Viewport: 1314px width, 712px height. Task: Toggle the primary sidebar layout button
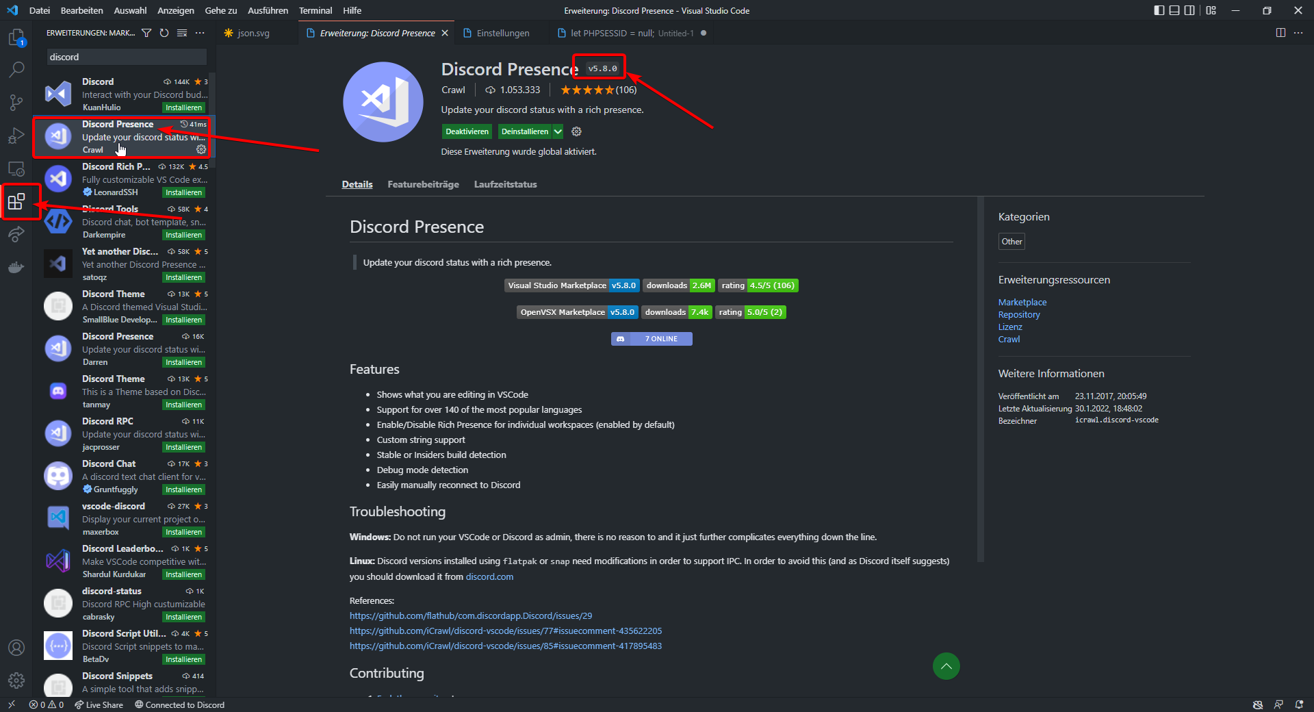(1159, 10)
